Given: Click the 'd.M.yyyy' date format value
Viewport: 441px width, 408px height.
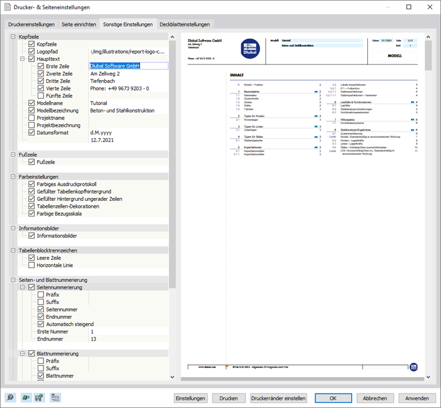Looking at the screenshot, I should (x=129, y=132).
